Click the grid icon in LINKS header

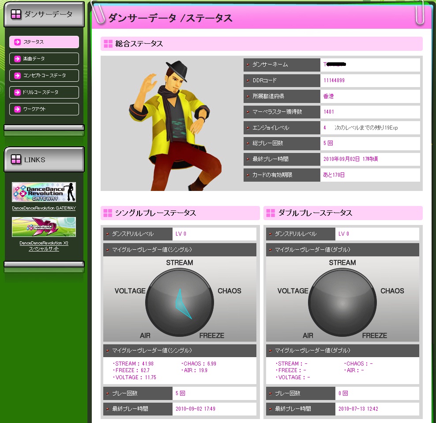pos(16,160)
